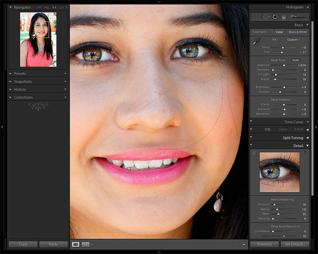Activate the Spot Removal tool
This screenshot has width=318, height=254.
266,17
